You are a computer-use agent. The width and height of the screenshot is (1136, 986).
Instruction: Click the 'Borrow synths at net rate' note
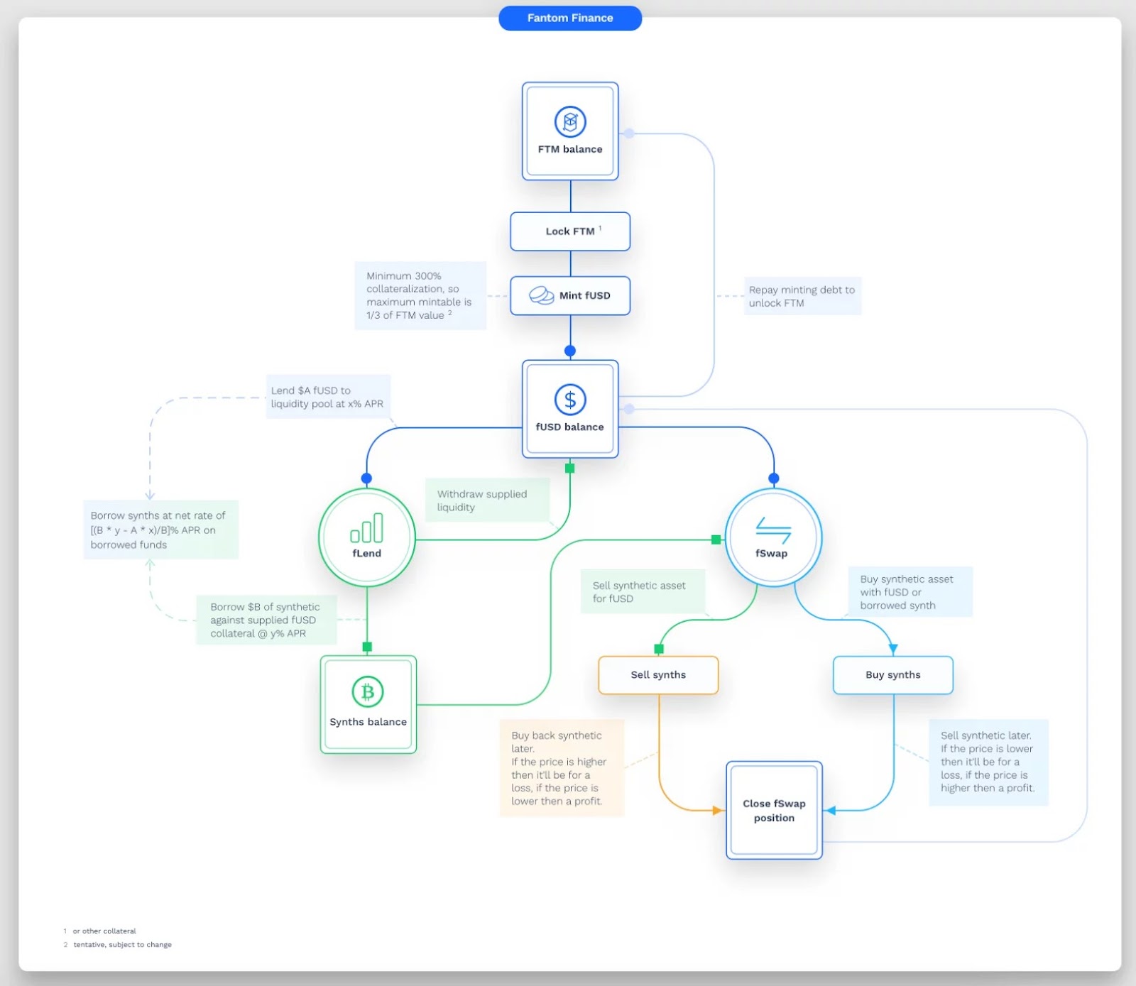(161, 530)
